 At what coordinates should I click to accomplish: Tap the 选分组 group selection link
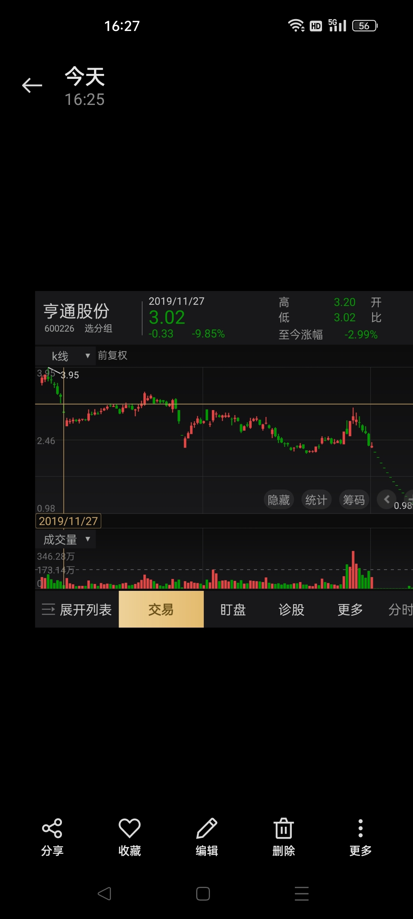(x=98, y=328)
